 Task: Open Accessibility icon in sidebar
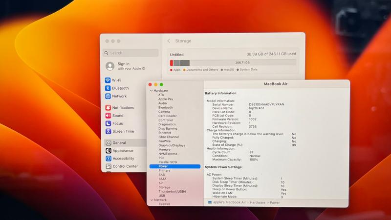tap(109, 158)
